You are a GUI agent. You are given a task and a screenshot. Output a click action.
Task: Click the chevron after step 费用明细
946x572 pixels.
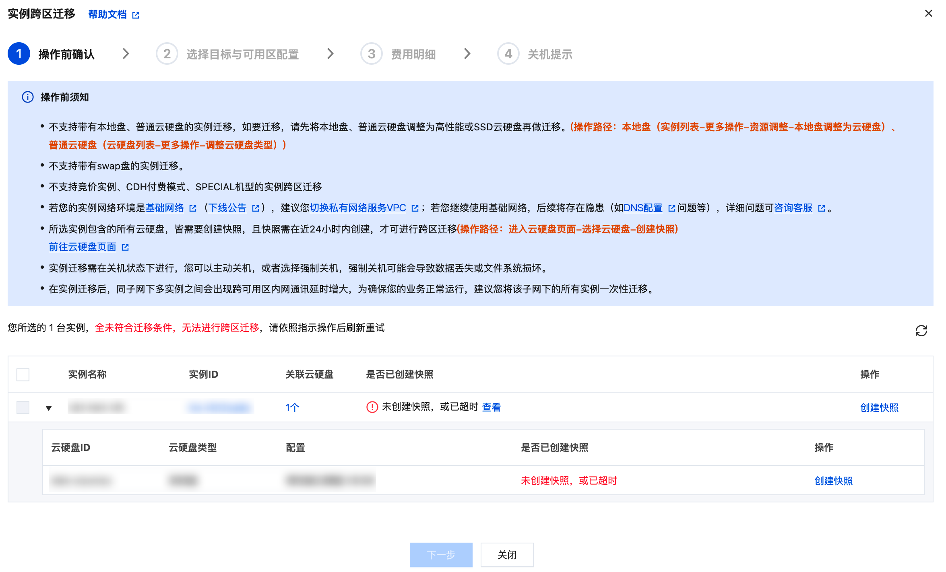tap(467, 53)
